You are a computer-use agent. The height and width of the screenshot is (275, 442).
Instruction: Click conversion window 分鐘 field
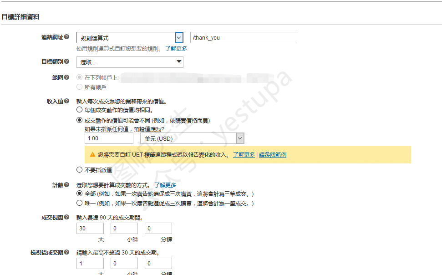(158, 228)
